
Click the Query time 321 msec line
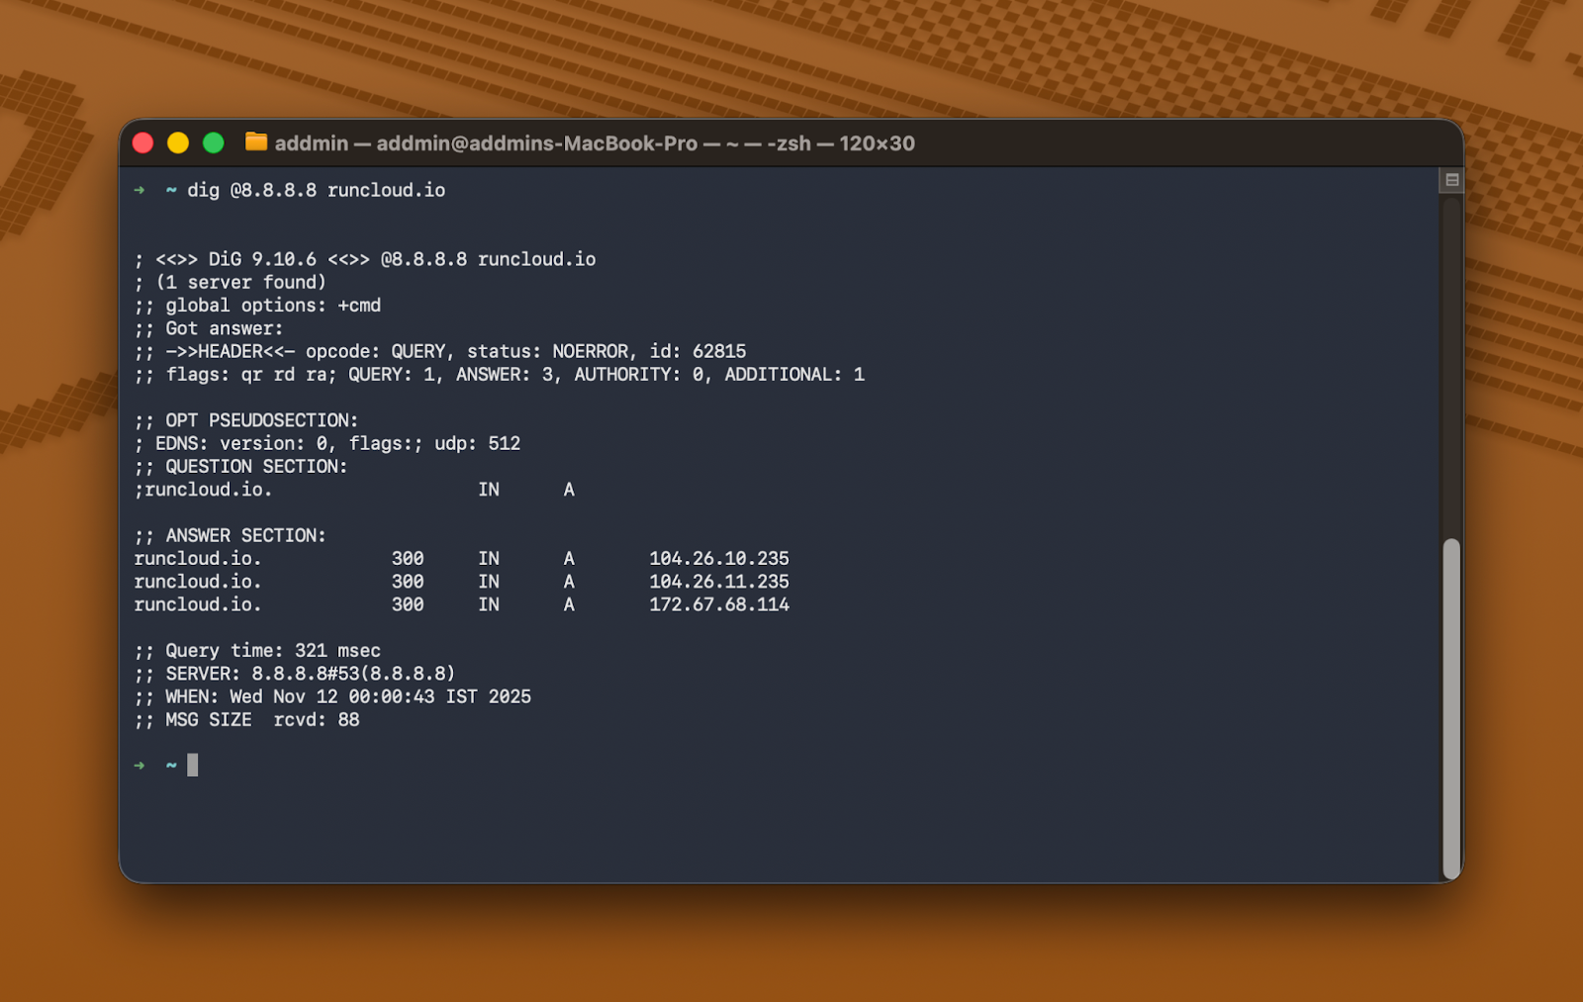coord(257,651)
